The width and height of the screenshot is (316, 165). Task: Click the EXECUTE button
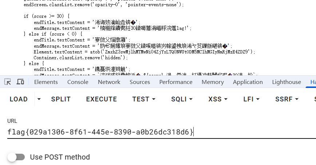click(x=102, y=99)
